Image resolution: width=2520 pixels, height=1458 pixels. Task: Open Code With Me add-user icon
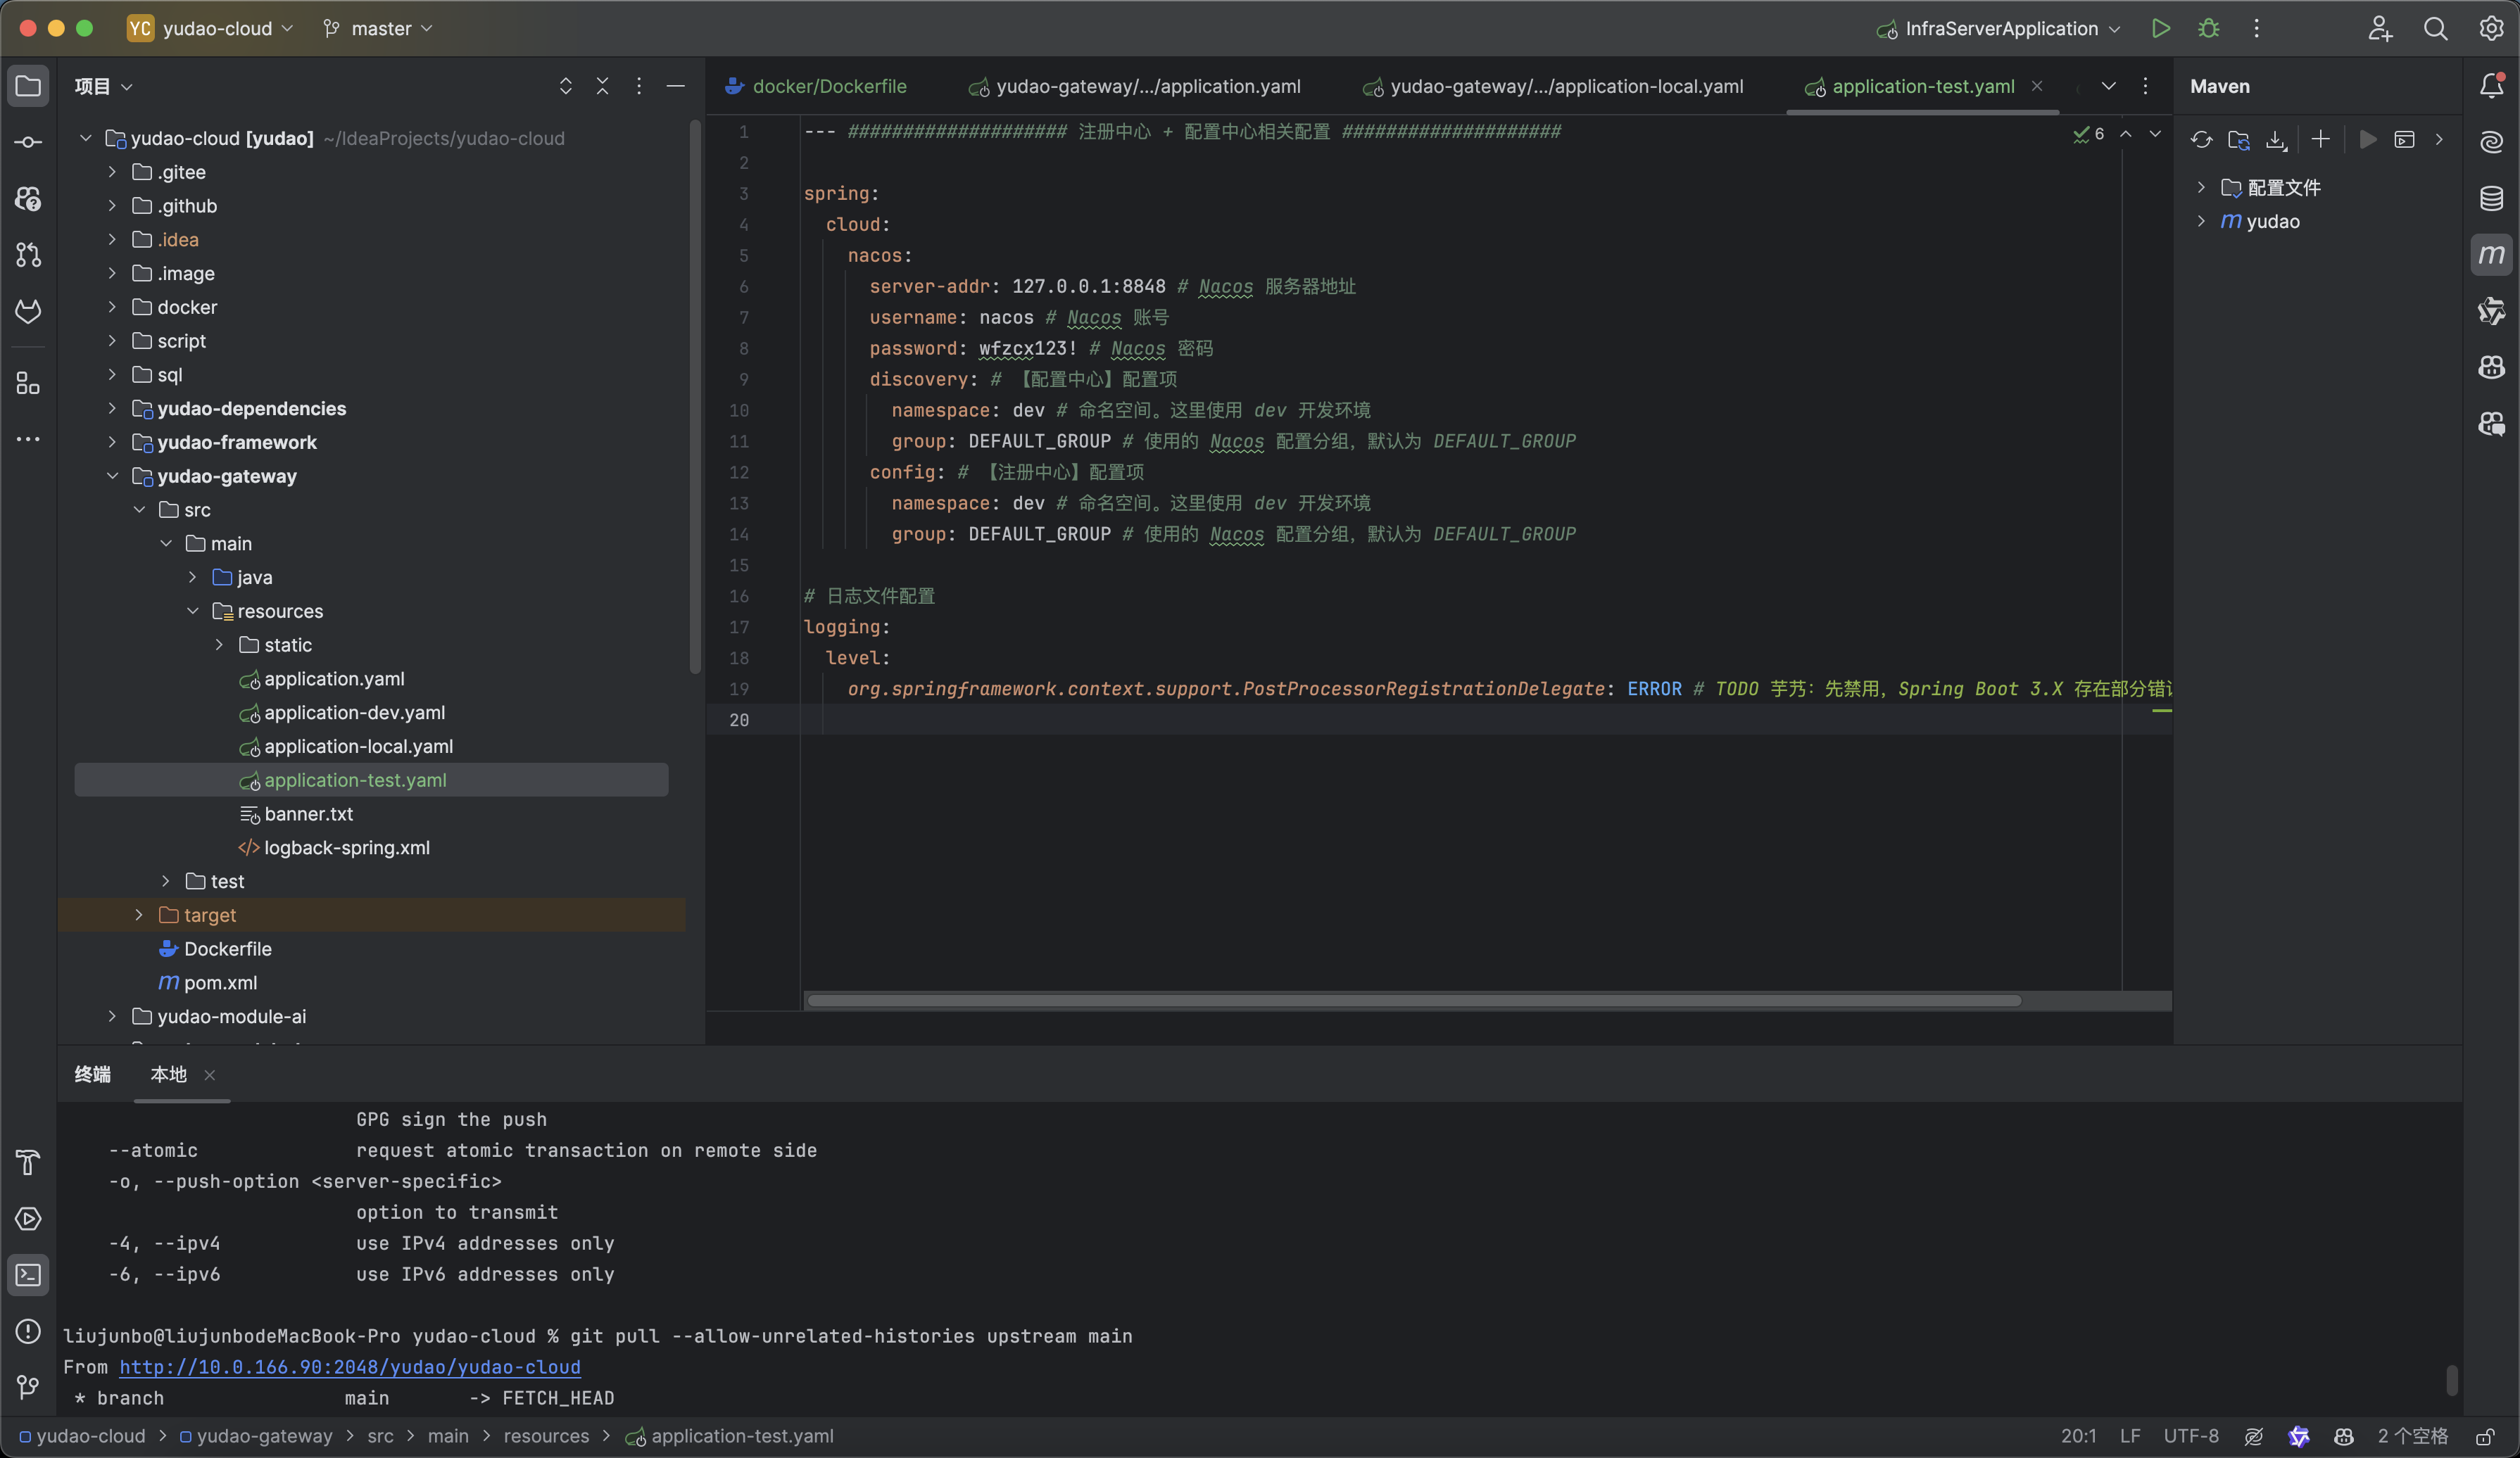tap(2380, 28)
